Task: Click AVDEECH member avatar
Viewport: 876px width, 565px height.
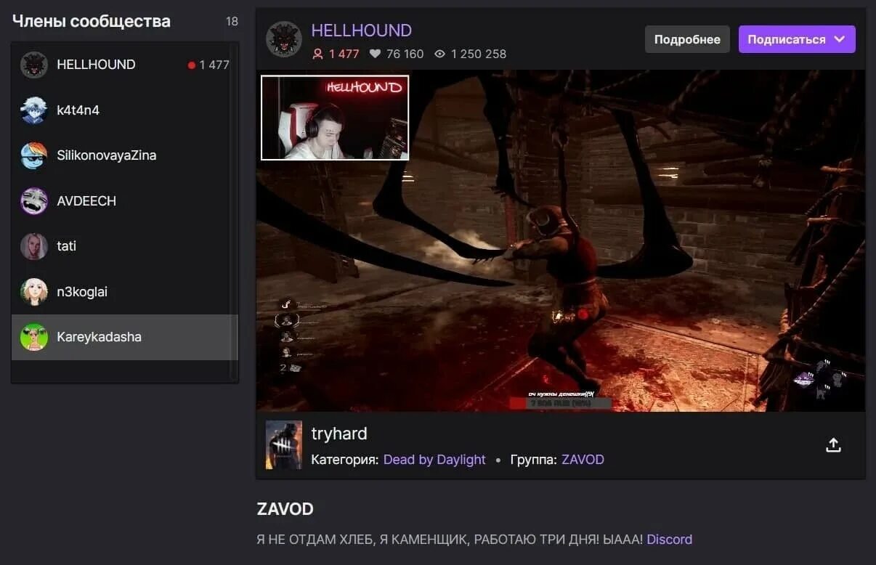Action: pos(34,201)
